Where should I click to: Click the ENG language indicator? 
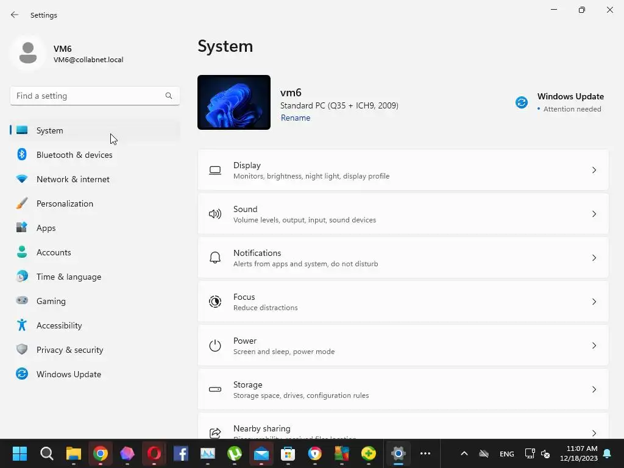(x=506, y=454)
